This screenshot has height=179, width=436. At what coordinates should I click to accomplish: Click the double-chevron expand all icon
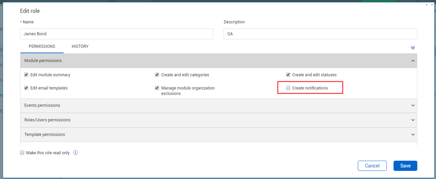413,47
